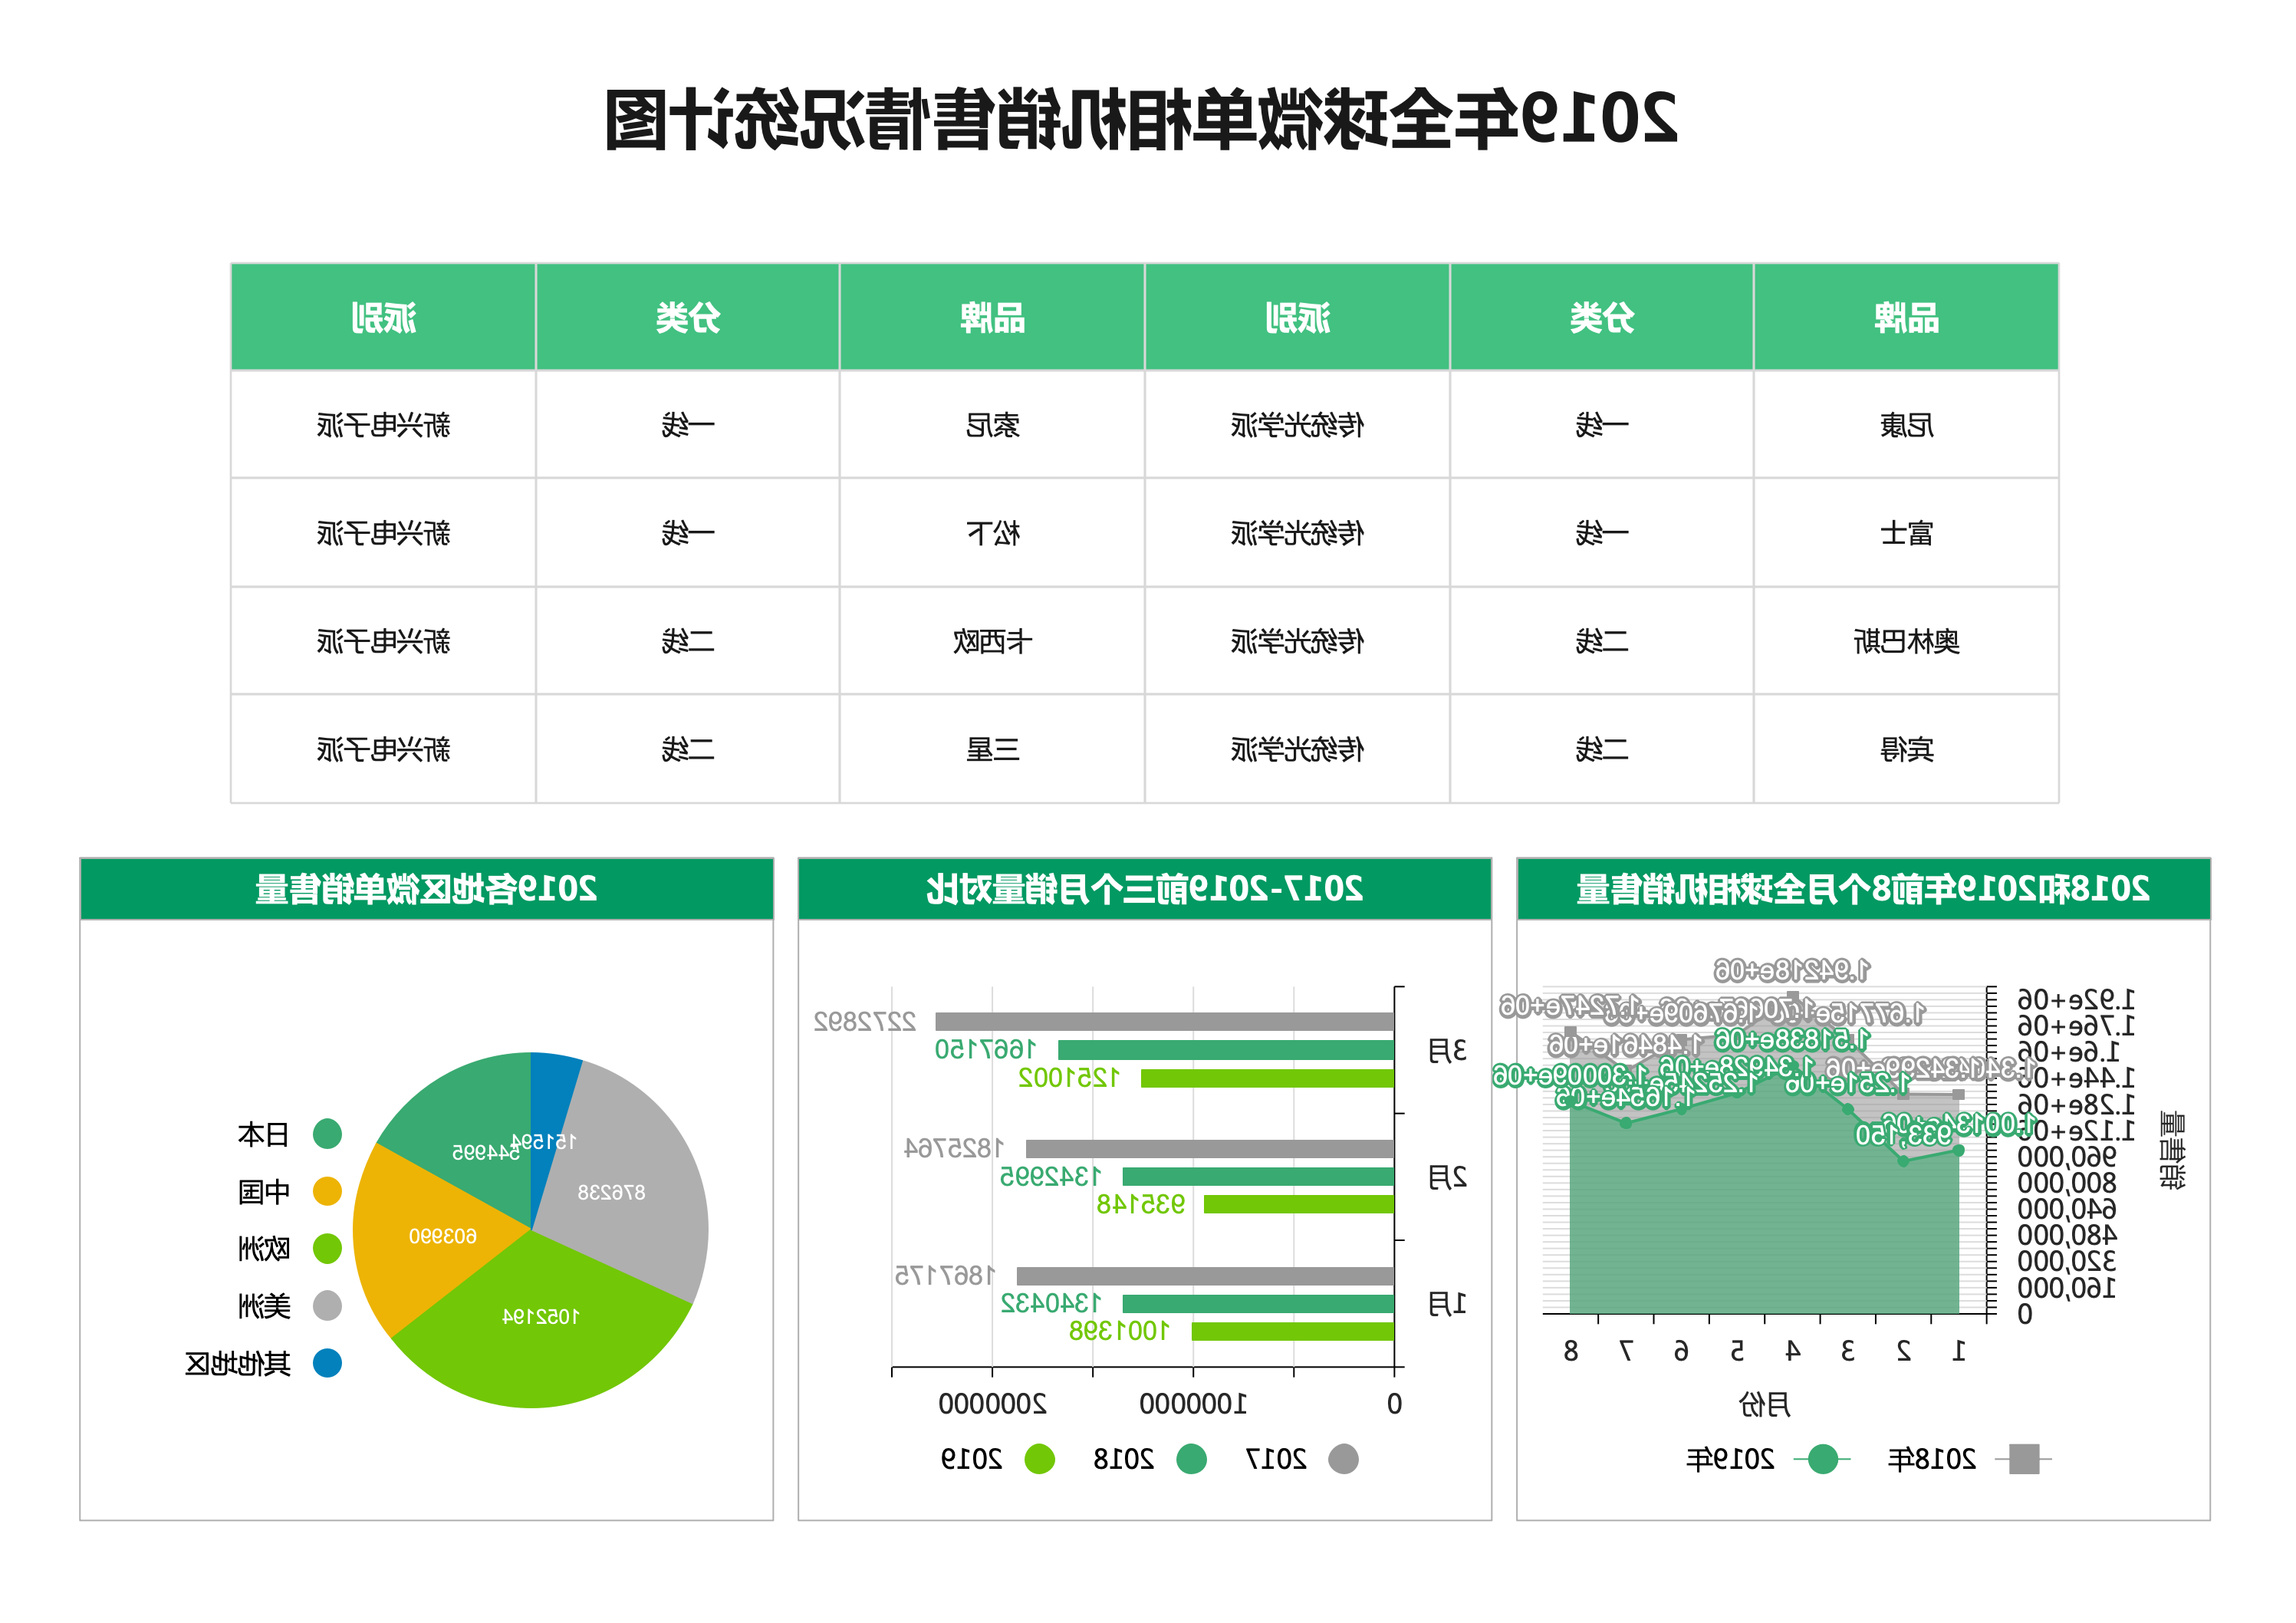Toggle the 2019 light-green legend marker

[1040, 1459]
